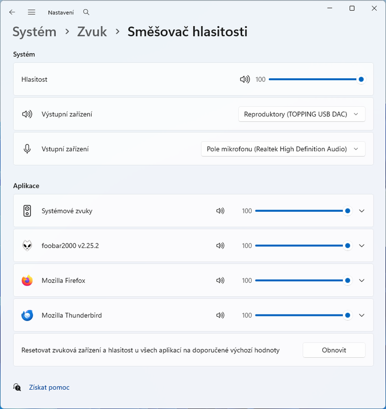Screen dimensions: 386x409
Task: Click the Systémové zvuky speaker box icon
Action: point(27,211)
